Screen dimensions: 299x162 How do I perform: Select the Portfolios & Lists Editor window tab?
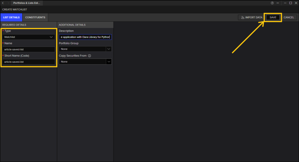tap(27, 3)
